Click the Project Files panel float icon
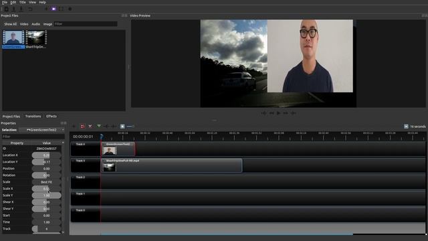This screenshot has height=241, width=428. pyautogui.click(x=123, y=15)
